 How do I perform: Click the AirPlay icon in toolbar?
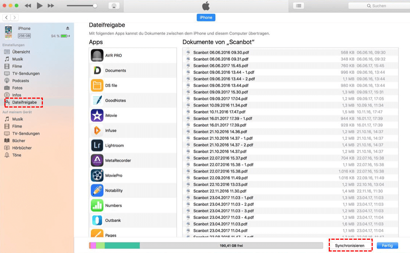114,6
